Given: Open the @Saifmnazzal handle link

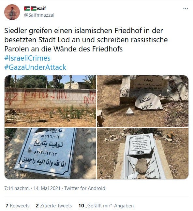Looking at the screenshot, I should pyautogui.click(x=39, y=15).
